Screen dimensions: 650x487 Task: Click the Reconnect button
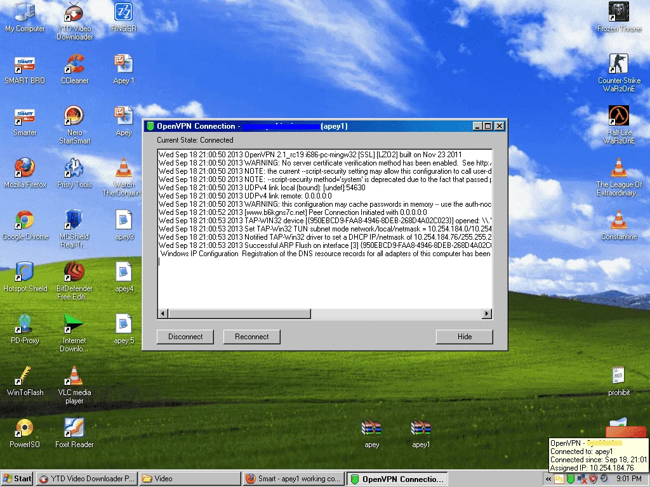tap(251, 337)
